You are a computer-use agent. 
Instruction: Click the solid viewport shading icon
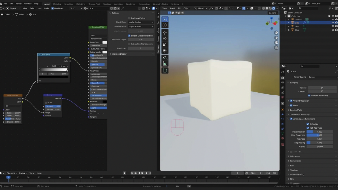pyautogui.click(x=267, y=8)
